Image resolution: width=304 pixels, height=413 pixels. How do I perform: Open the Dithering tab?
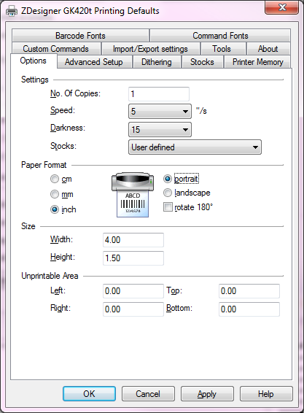(157, 62)
